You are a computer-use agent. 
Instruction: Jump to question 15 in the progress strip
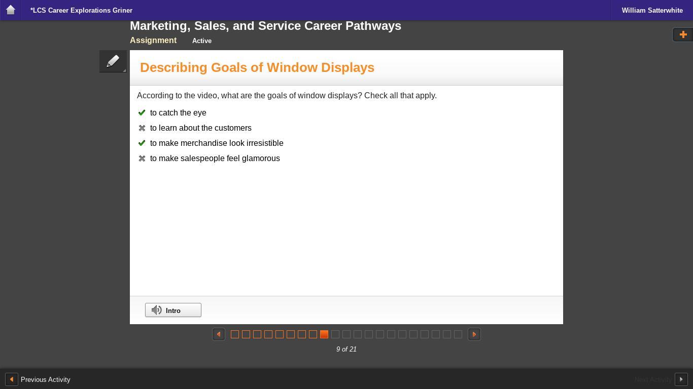point(391,334)
